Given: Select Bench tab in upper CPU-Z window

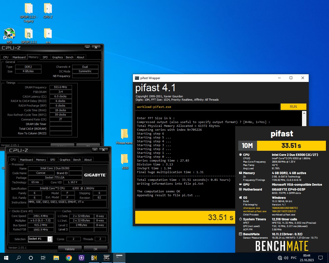Looking at the screenshot, I should (x=69, y=57).
